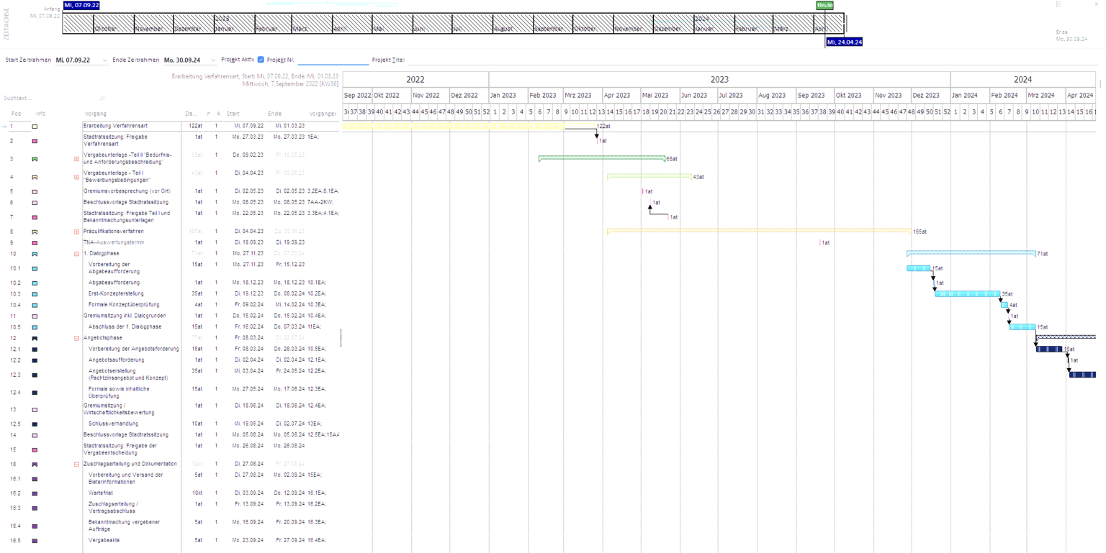Image resolution: width=1106 pixels, height=553 pixels.
Task: Select the task Abgabeaufforderung in row 10.2
Action: pos(114,283)
